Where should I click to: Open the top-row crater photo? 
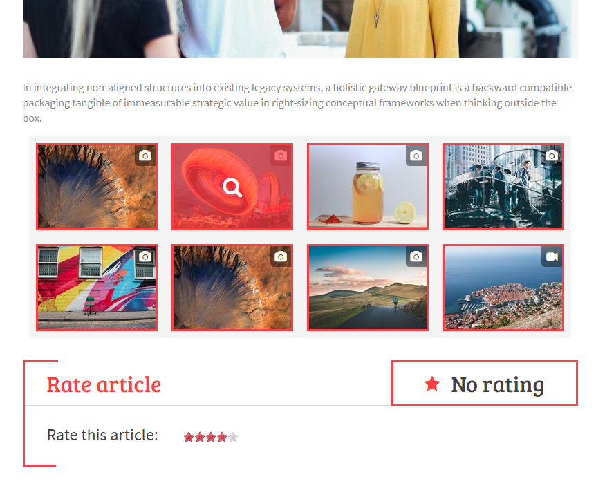[97, 187]
